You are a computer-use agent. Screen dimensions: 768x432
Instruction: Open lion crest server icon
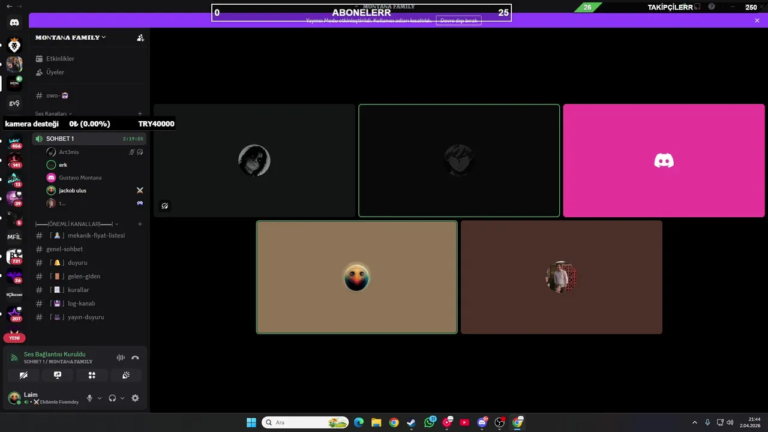tap(14, 45)
